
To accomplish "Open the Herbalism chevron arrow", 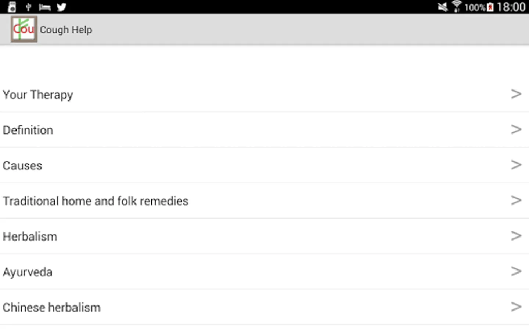I will 516,236.
